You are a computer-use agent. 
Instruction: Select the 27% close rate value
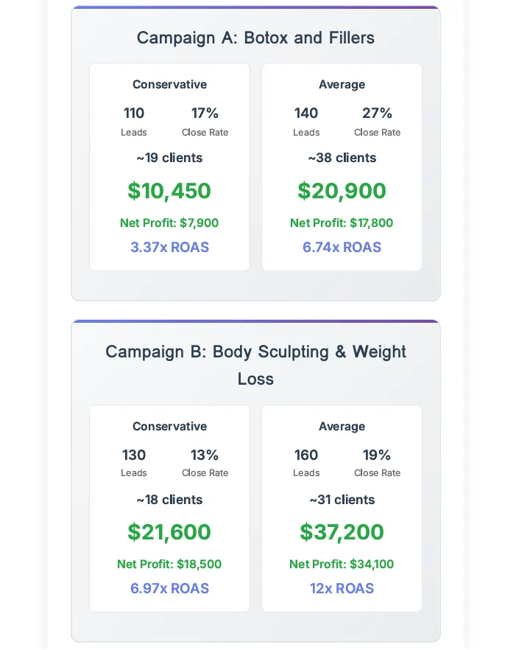tap(377, 113)
